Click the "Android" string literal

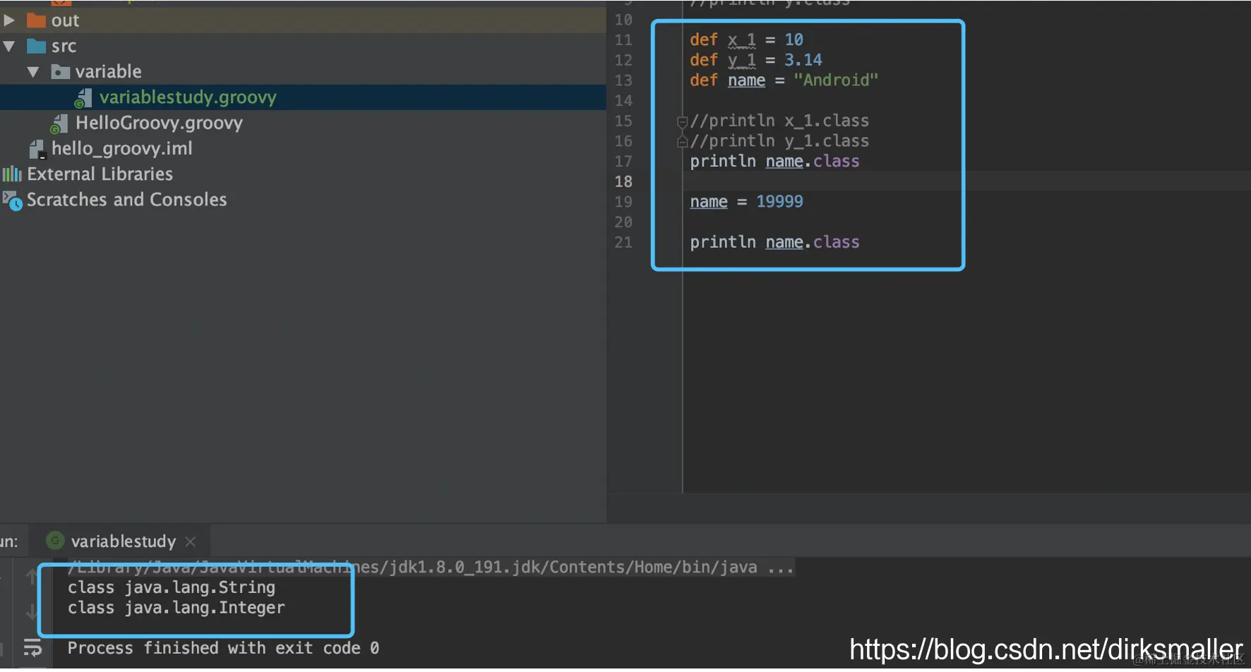tap(836, 80)
